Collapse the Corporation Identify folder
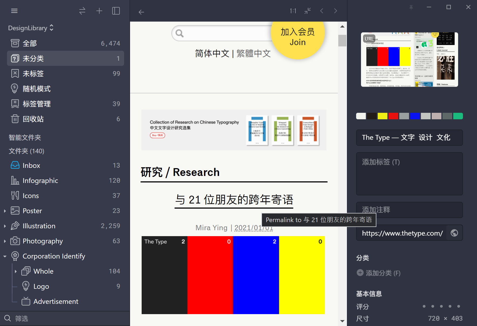The height and width of the screenshot is (326, 477). click(x=5, y=256)
